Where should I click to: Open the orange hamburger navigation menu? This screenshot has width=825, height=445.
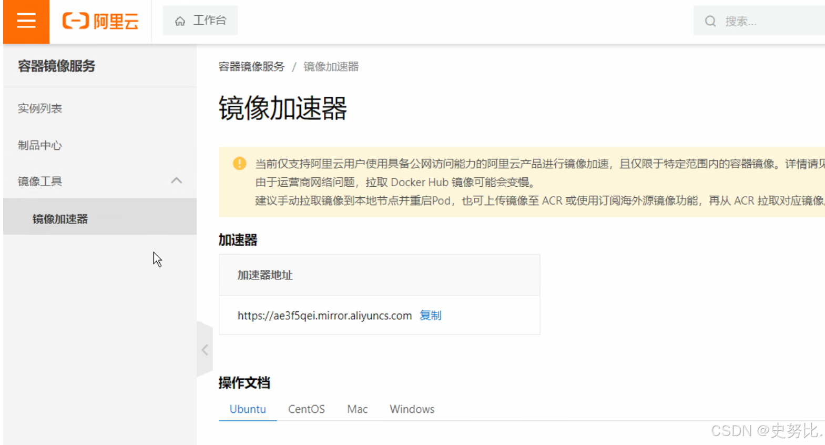(26, 22)
